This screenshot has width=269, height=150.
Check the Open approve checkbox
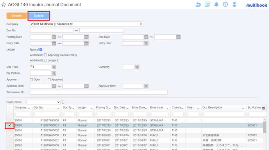click(x=31, y=80)
